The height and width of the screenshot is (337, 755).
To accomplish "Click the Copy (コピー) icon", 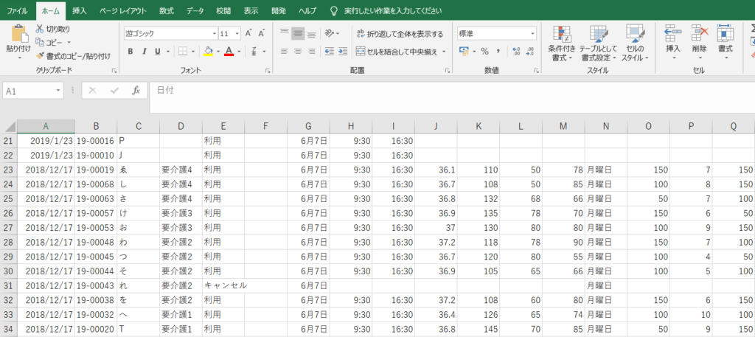I will 40,42.
